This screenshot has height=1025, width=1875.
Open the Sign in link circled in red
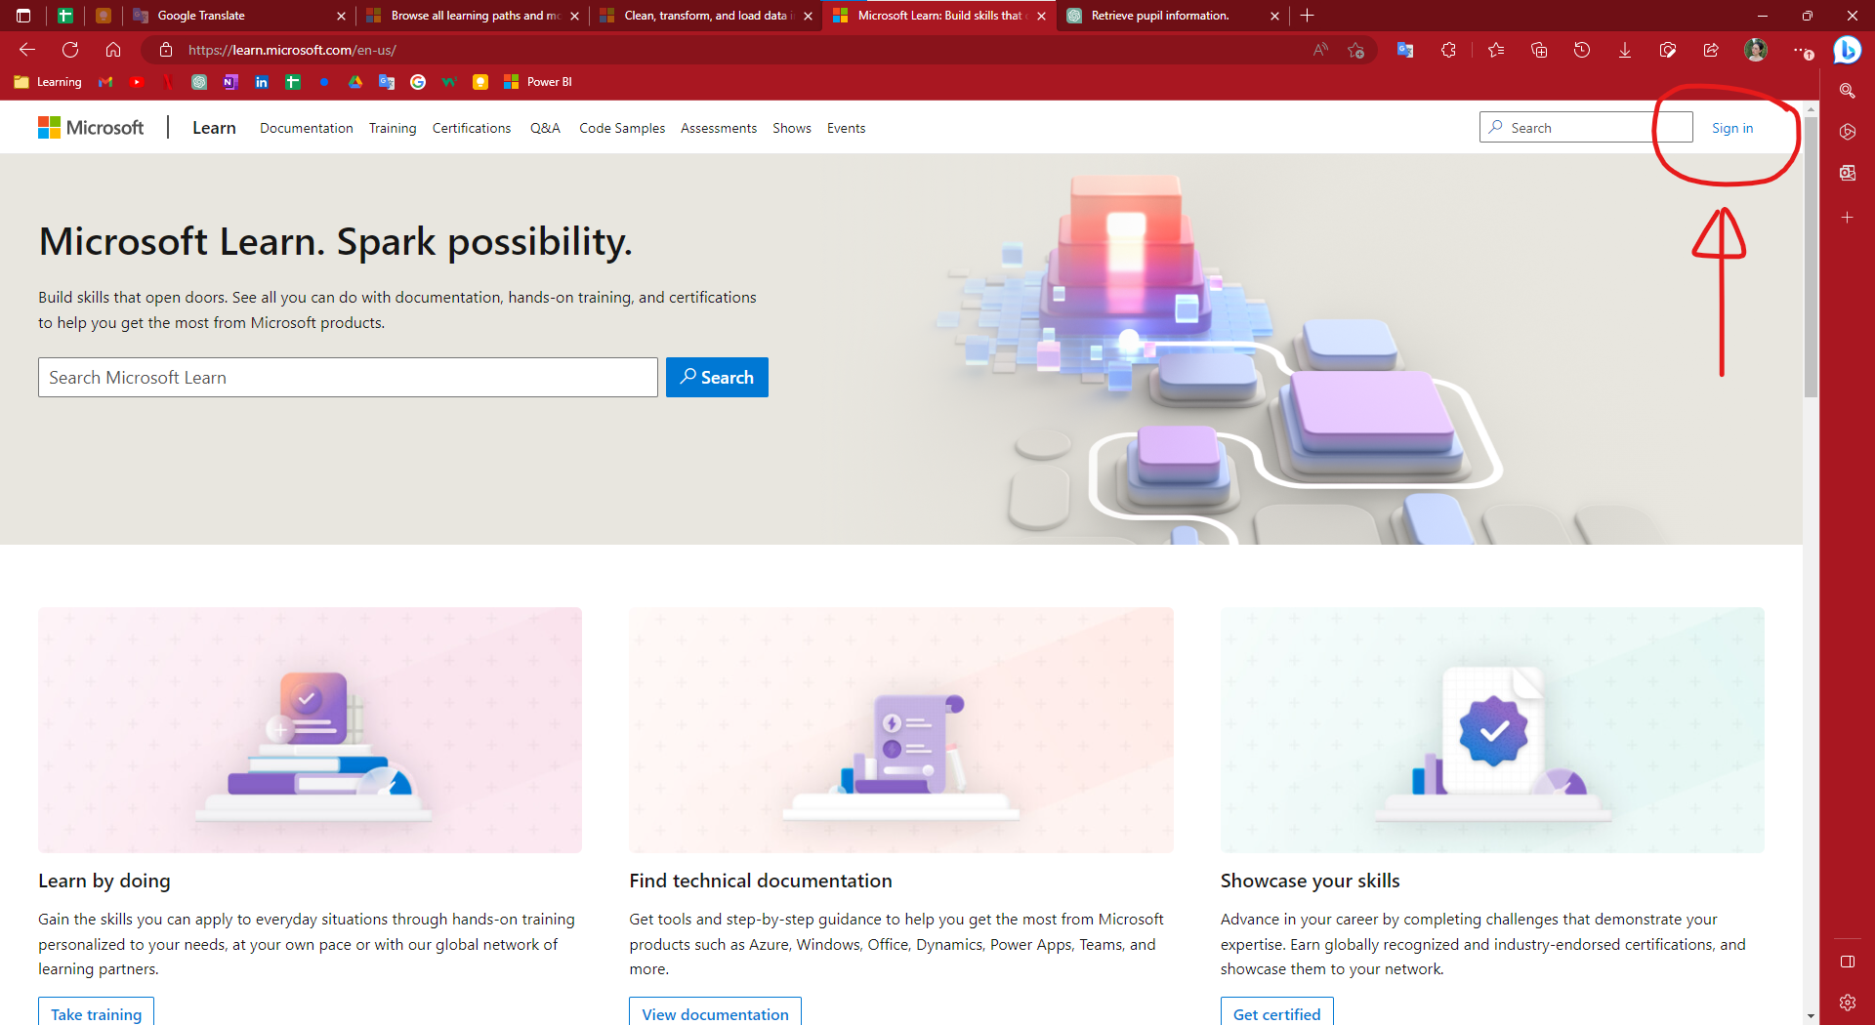1731,128
